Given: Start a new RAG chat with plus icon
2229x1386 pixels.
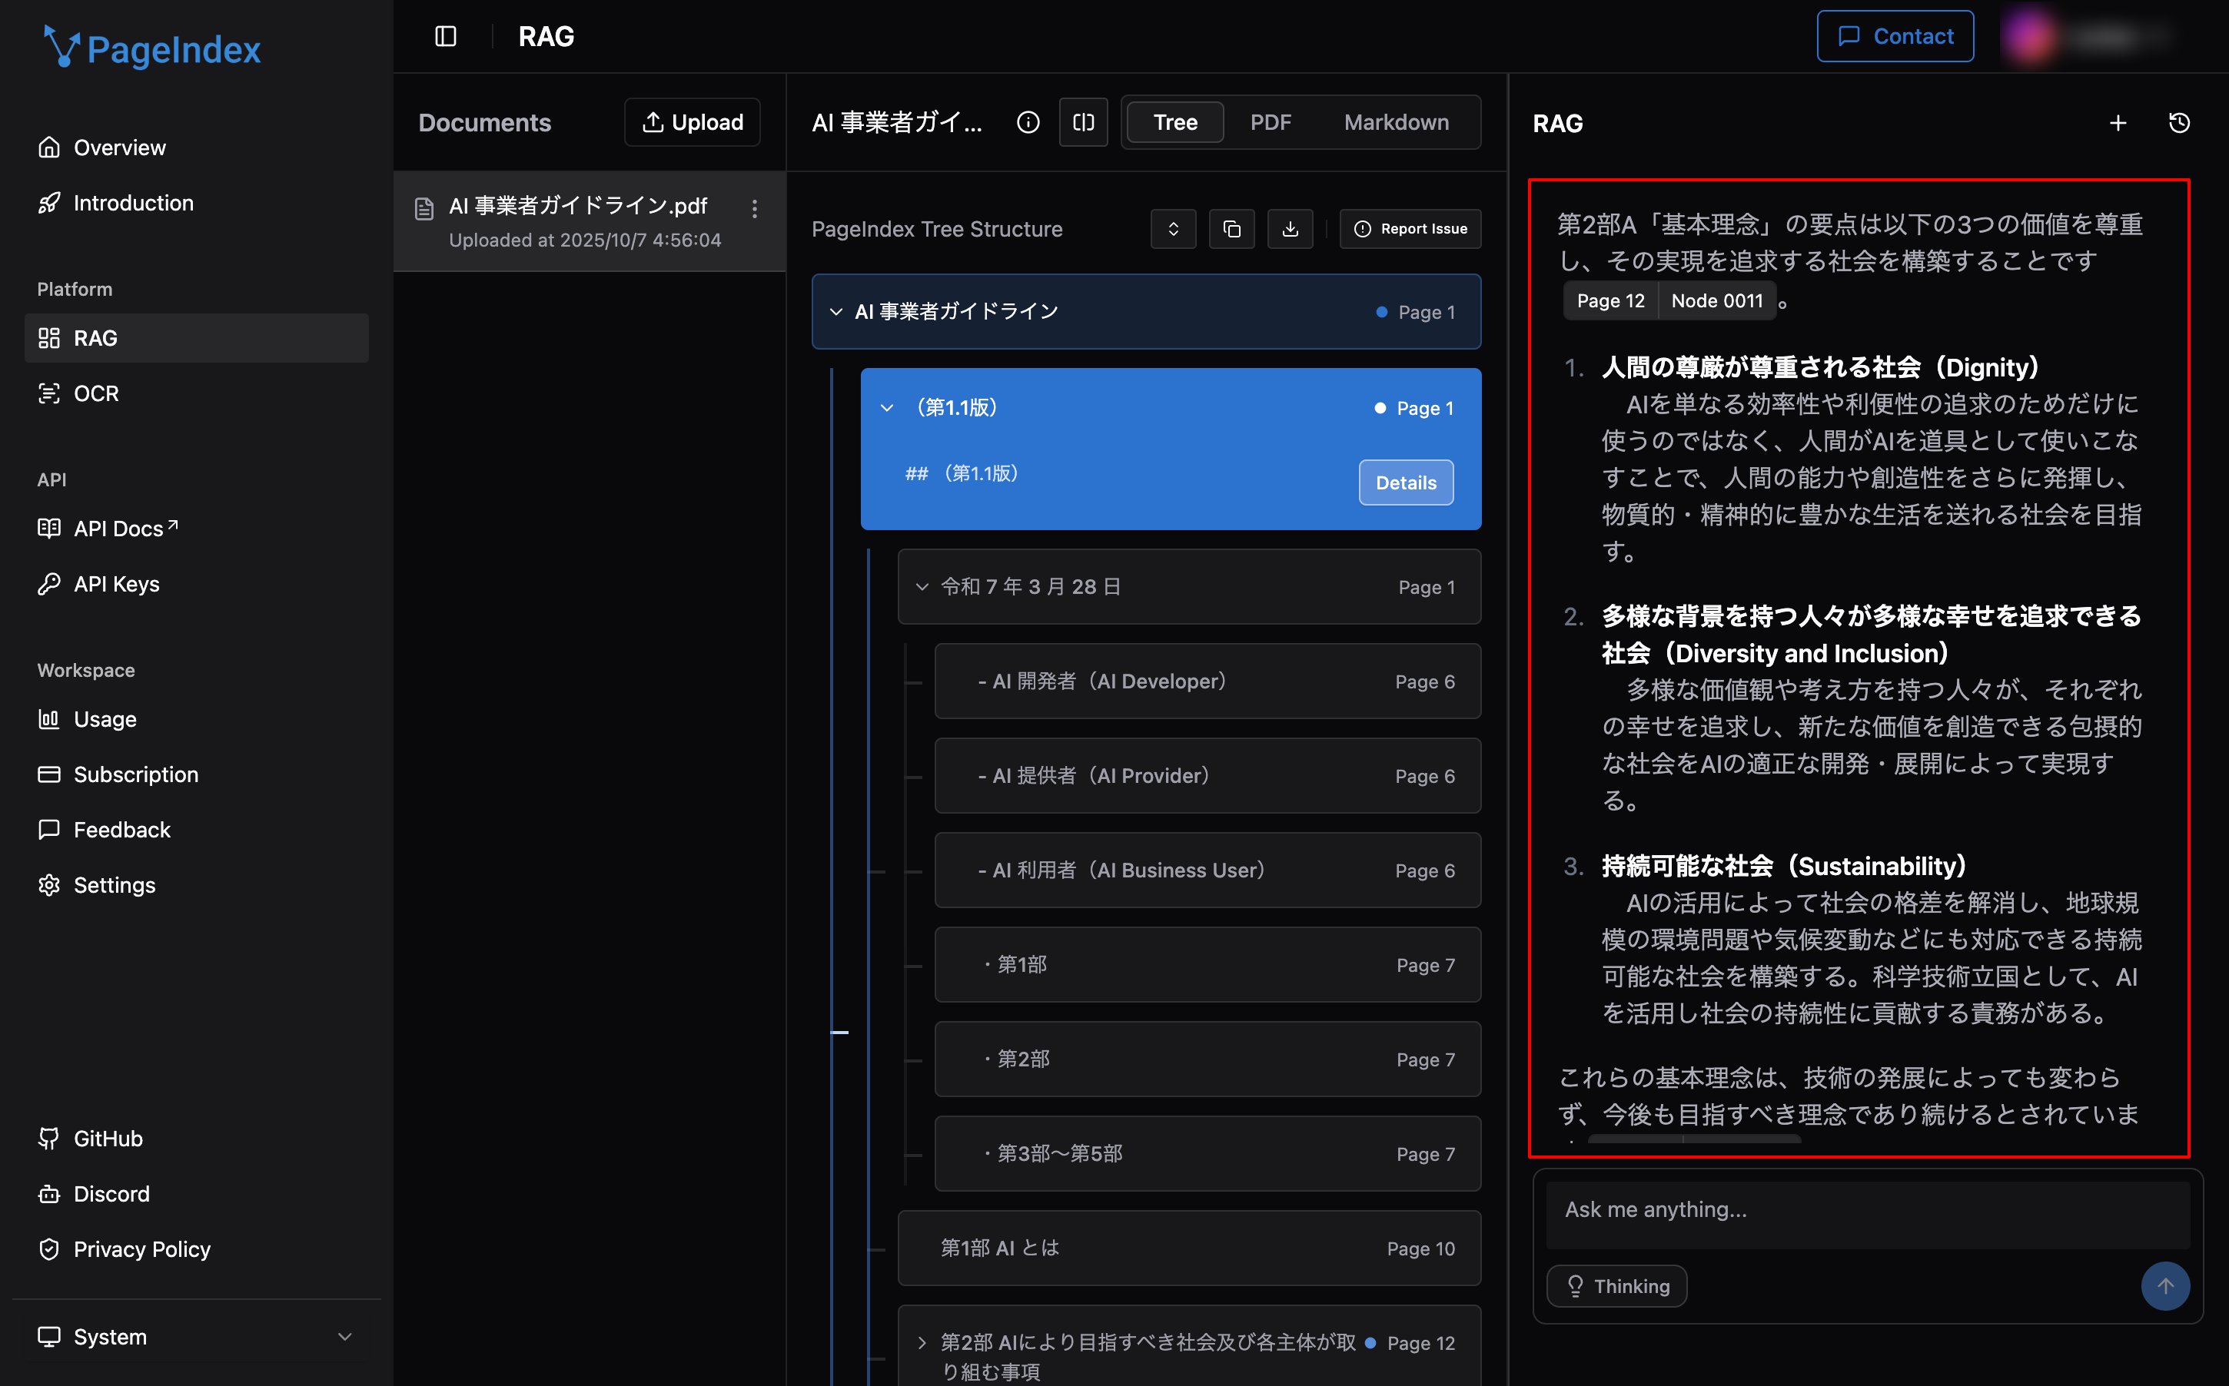Looking at the screenshot, I should coord(2119,122).
